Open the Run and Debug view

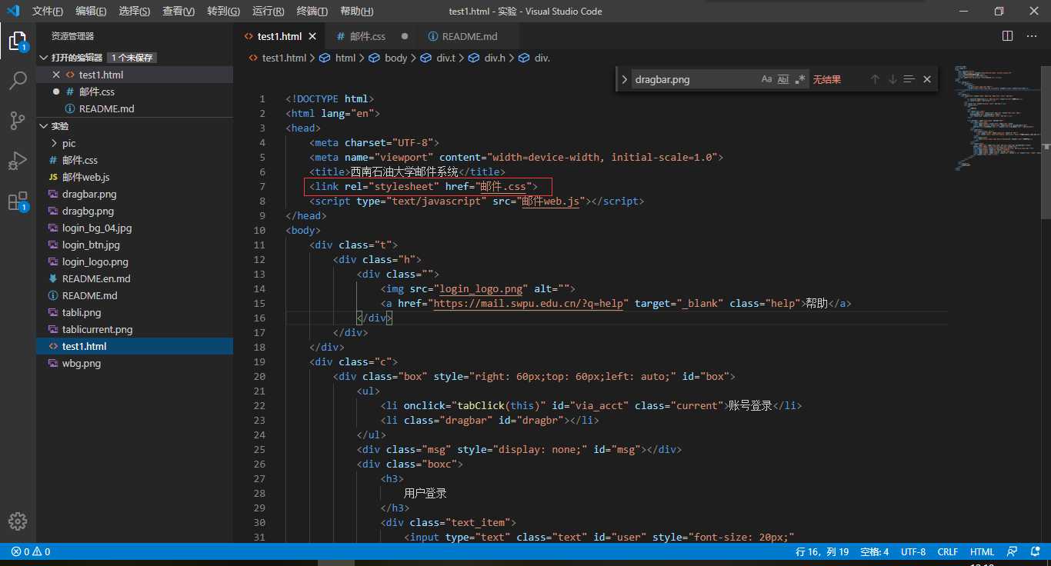click(18, 161)
